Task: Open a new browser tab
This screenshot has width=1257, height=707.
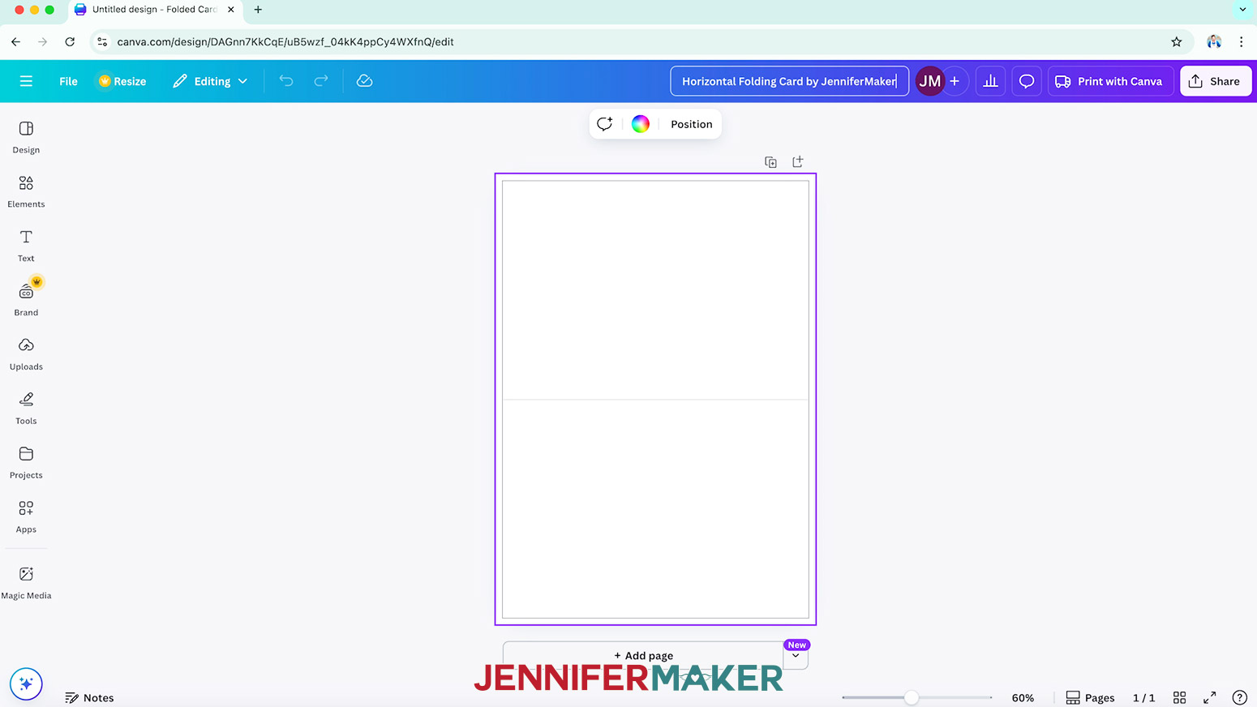Action: 258,10
